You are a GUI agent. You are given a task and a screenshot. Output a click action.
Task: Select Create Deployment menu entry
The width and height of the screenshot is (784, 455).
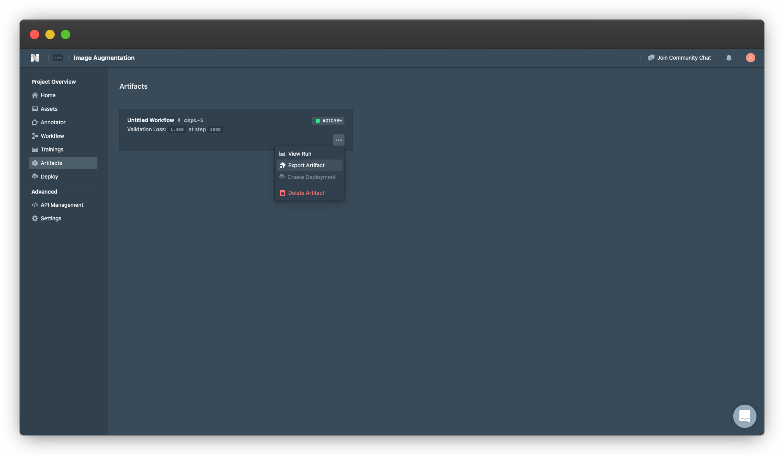[x=310, y=177]
